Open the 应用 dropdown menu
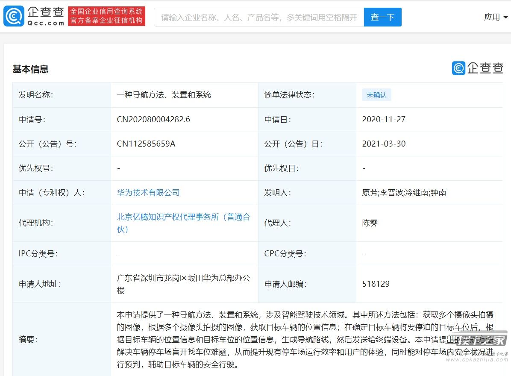The image size is (511, 376). click(496, 17)
